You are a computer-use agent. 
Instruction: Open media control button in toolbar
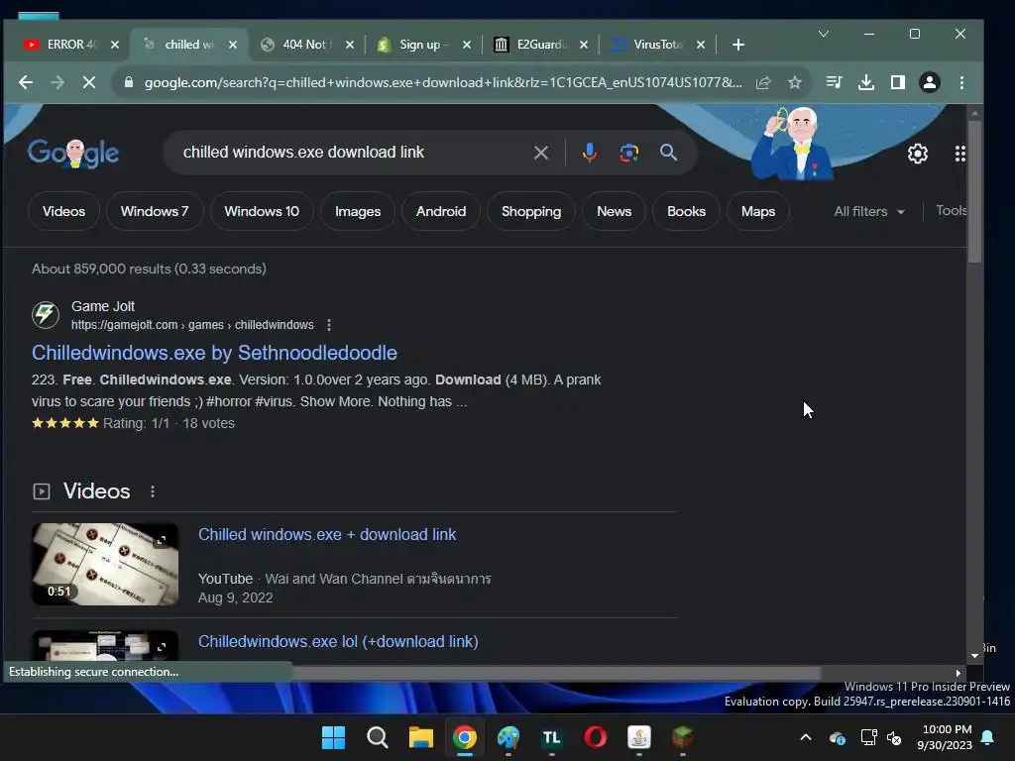point(835,82)
